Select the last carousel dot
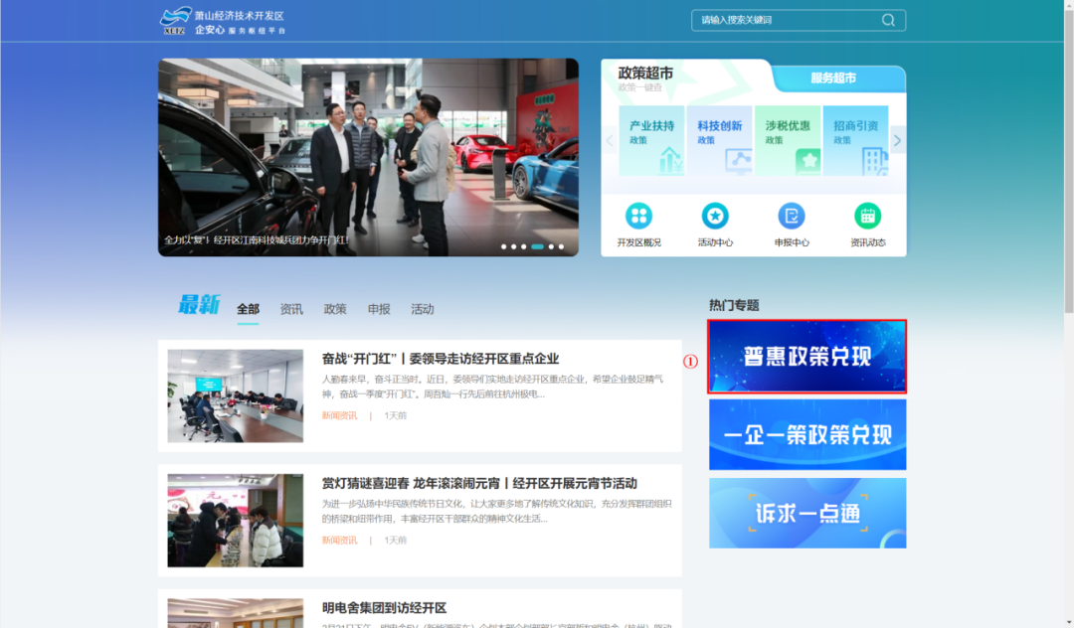 (561, 246)
